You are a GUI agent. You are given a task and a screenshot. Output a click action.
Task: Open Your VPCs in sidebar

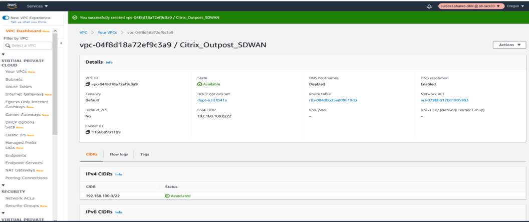(x=17, y=72)
